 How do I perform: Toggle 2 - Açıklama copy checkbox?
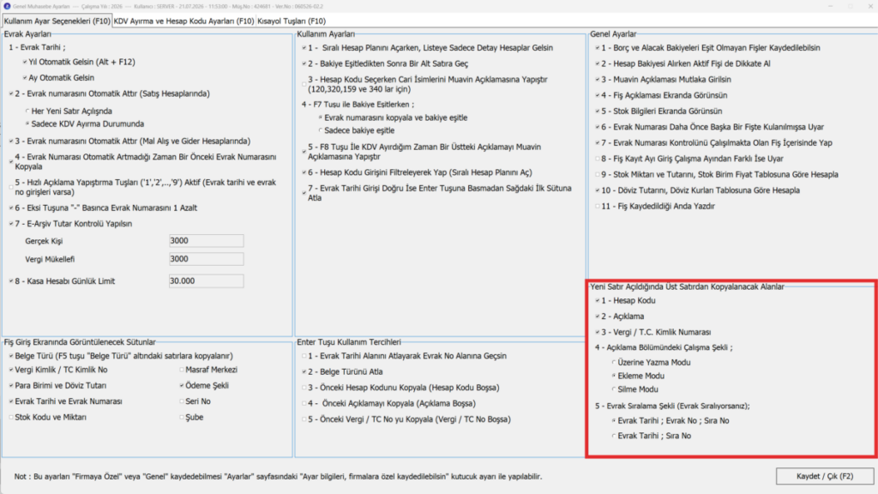(598, 316)
